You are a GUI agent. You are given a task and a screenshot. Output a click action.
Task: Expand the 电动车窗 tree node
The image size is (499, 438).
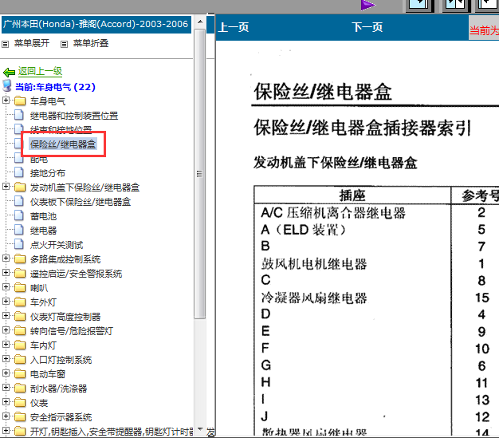6,373
